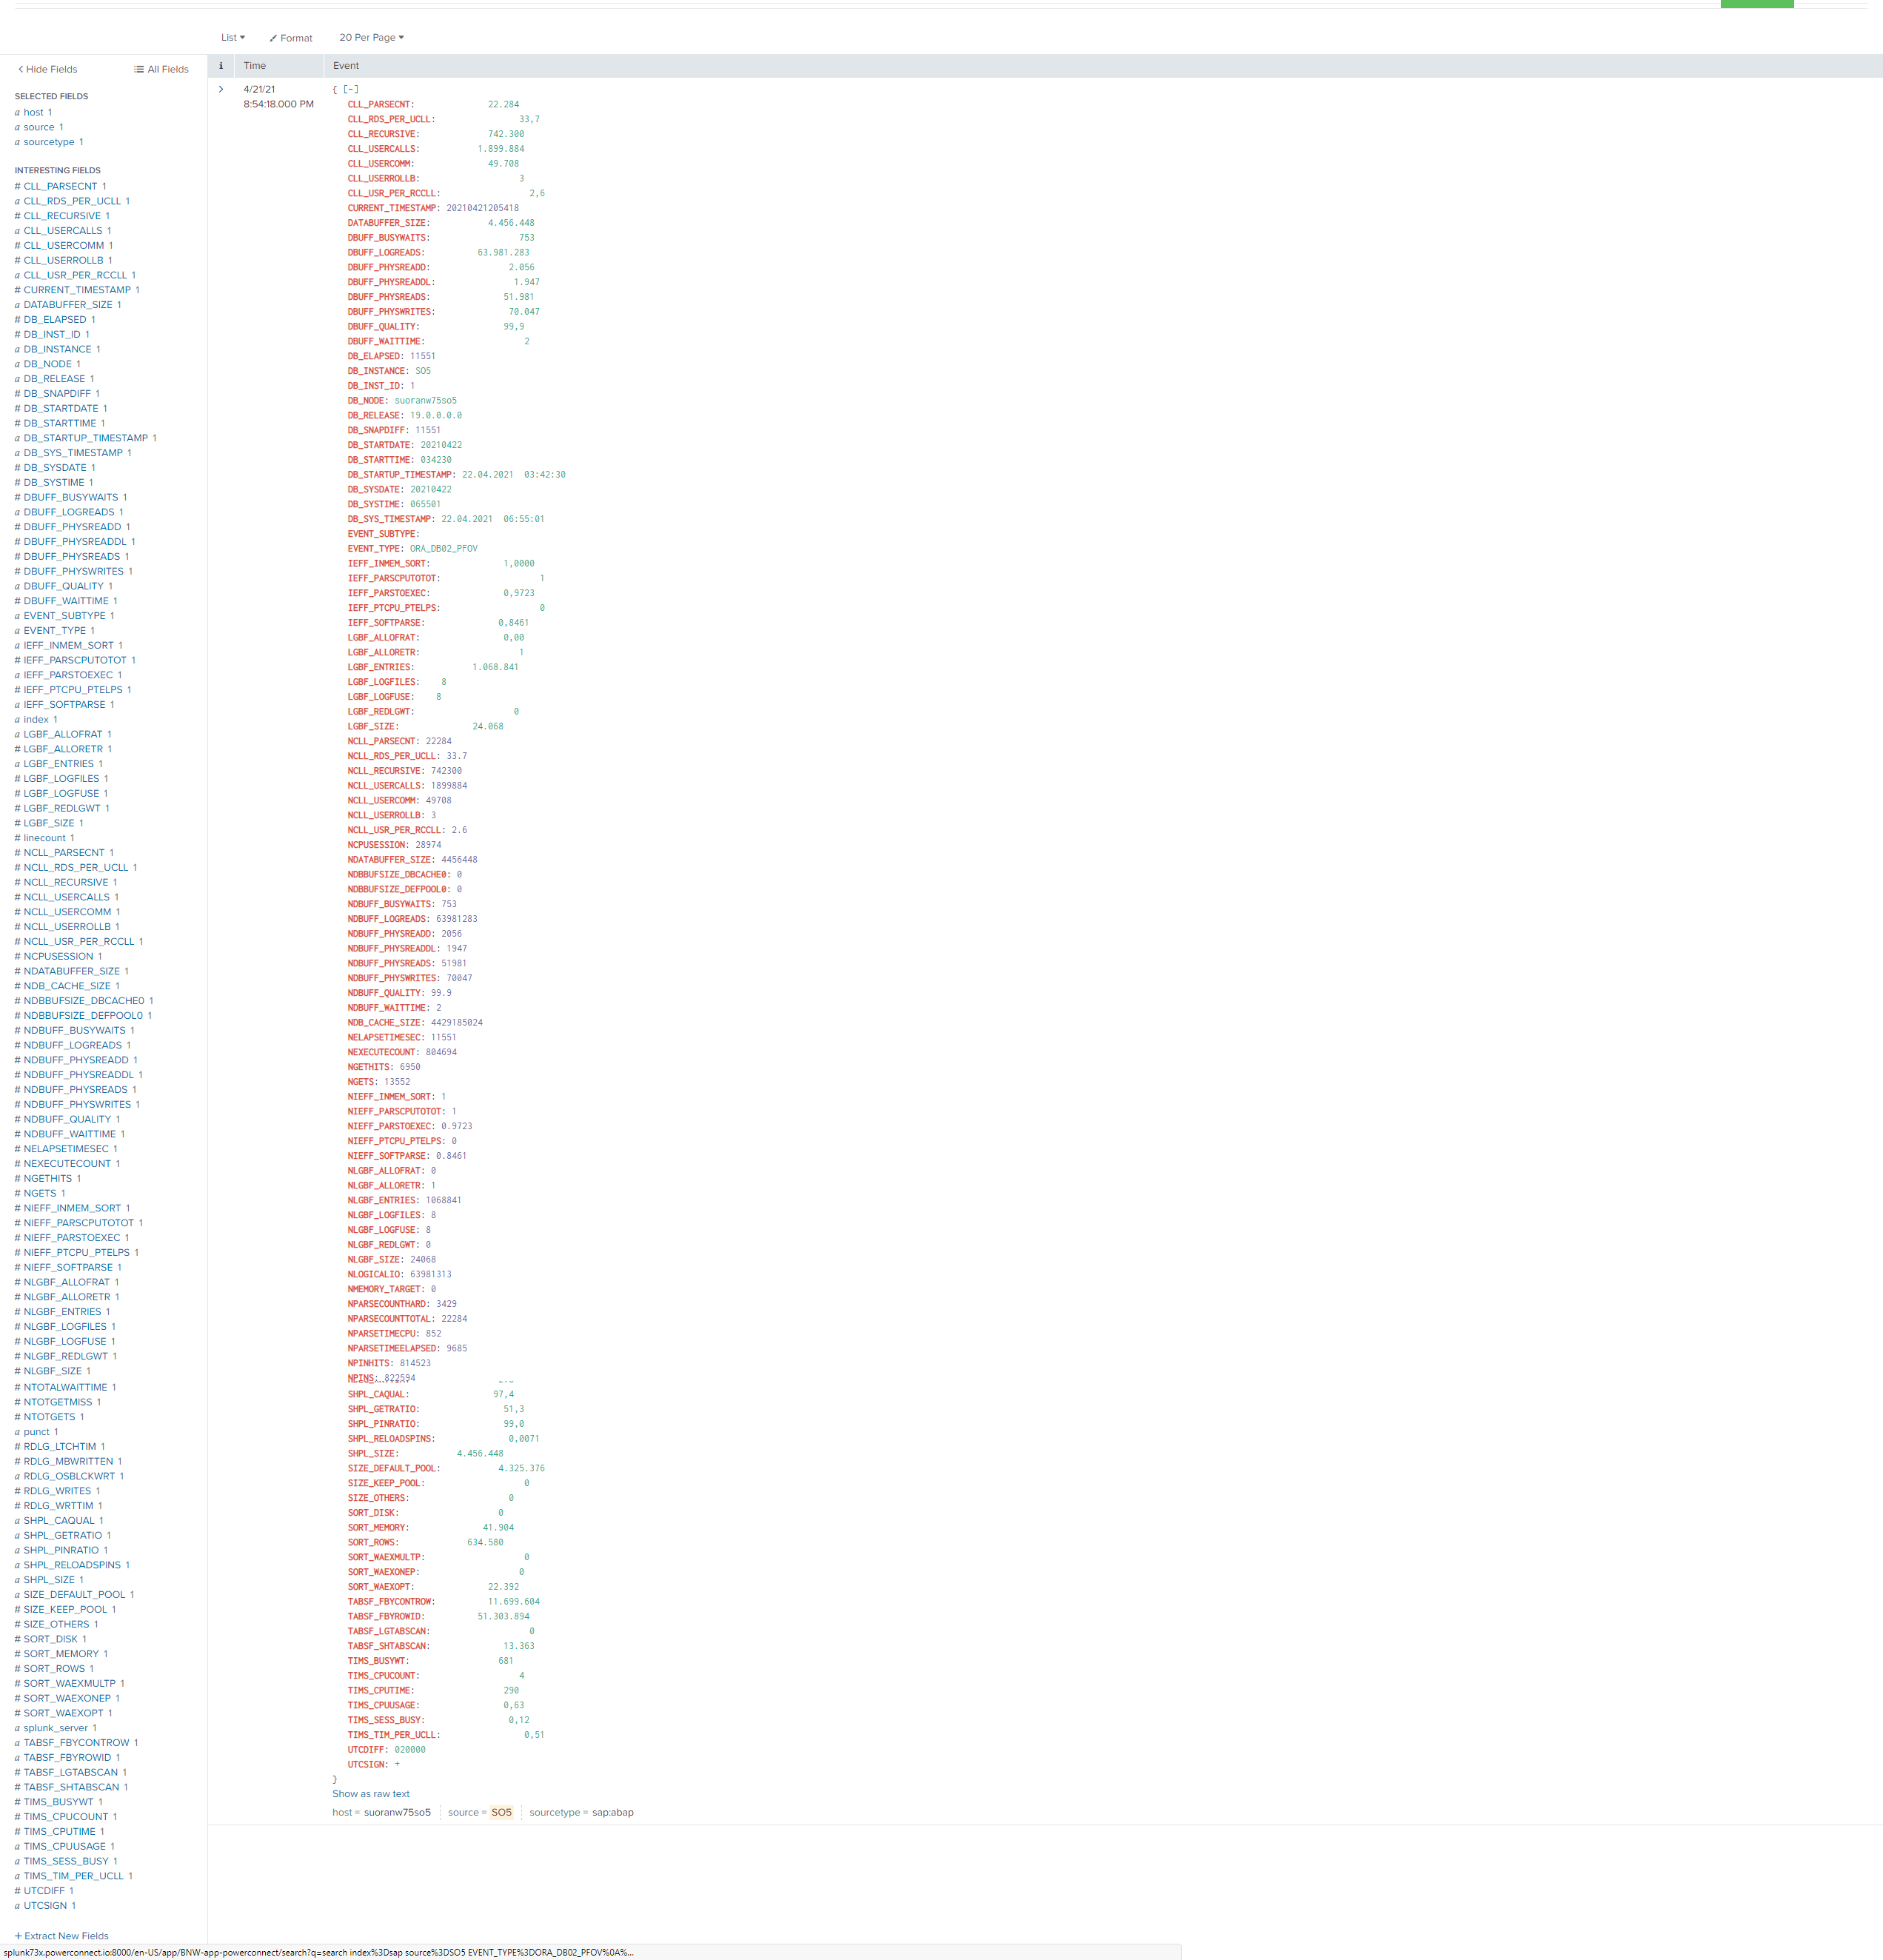Open the EVENT_TYPE field in sidebar

point(54,631)
